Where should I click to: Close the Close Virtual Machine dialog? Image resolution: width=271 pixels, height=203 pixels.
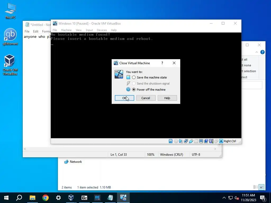pos(174,63)
